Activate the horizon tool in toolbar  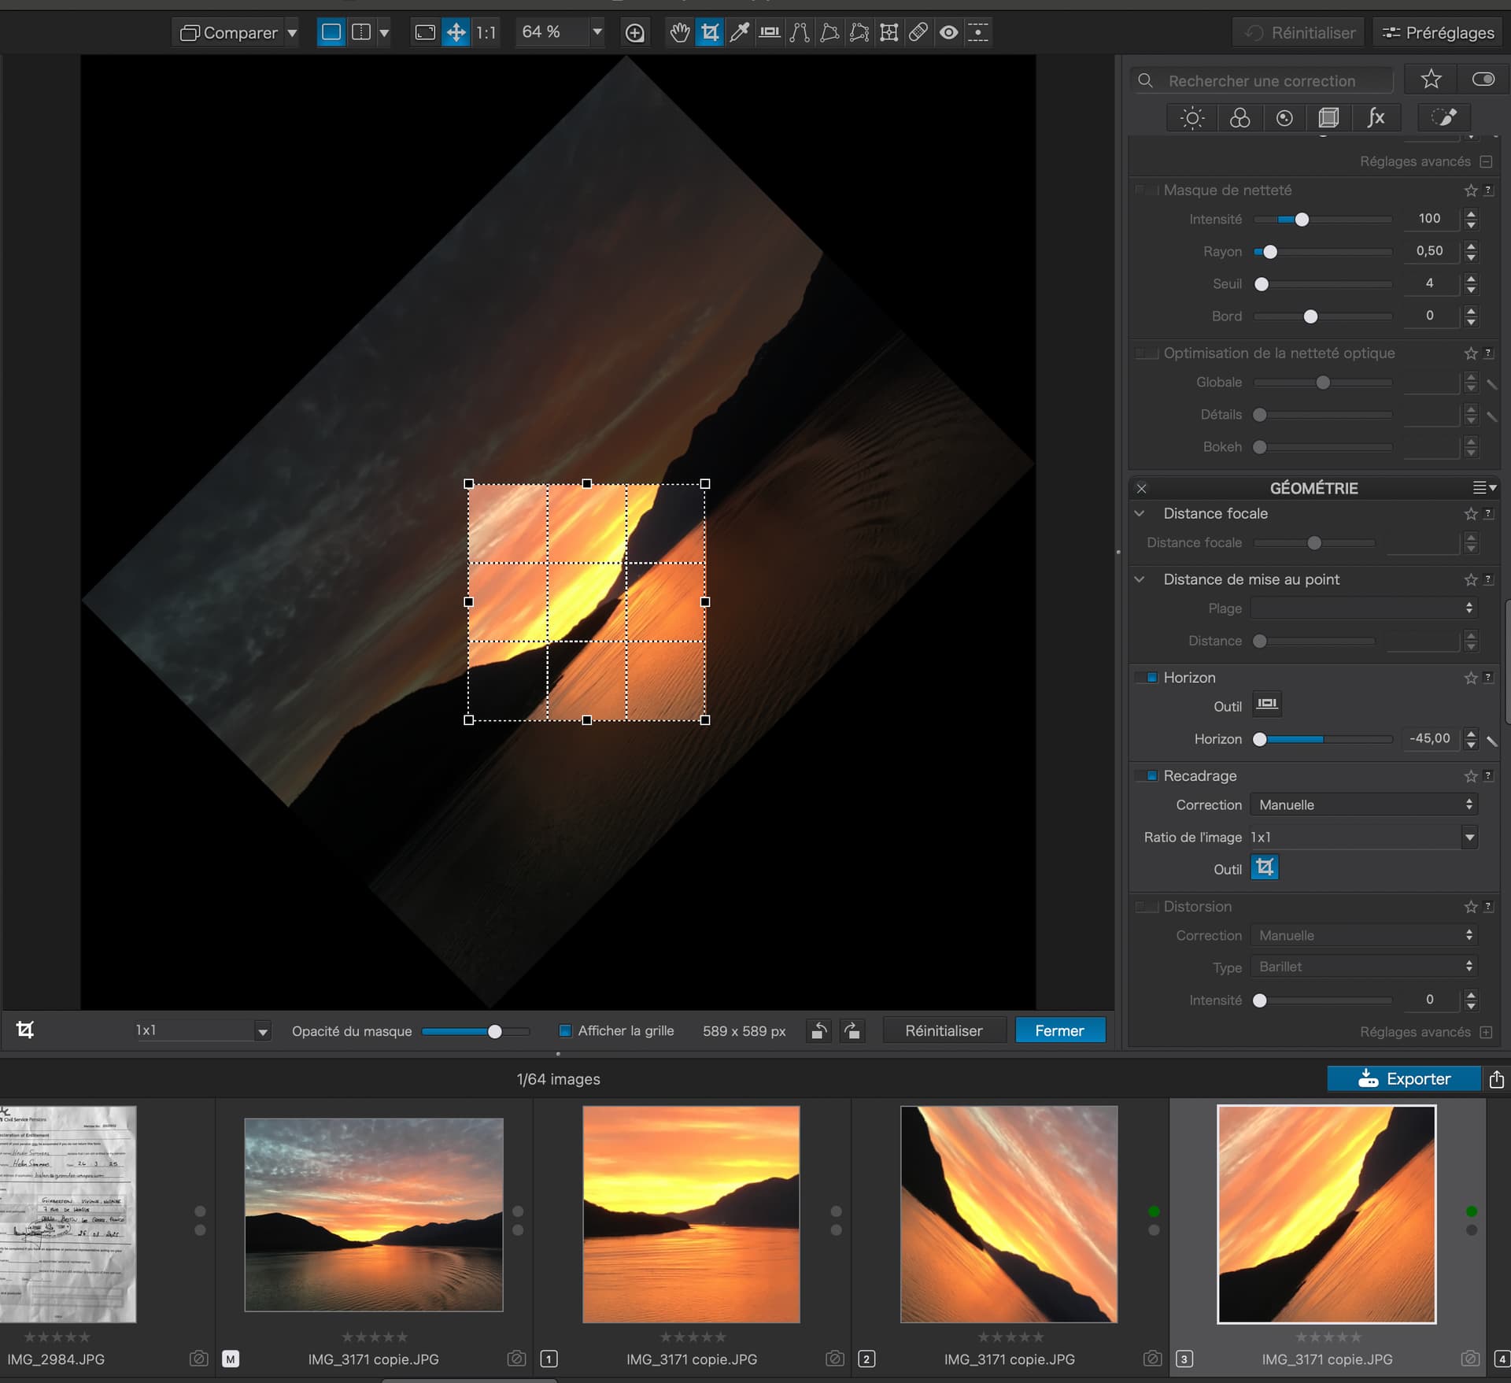[769, 32]
